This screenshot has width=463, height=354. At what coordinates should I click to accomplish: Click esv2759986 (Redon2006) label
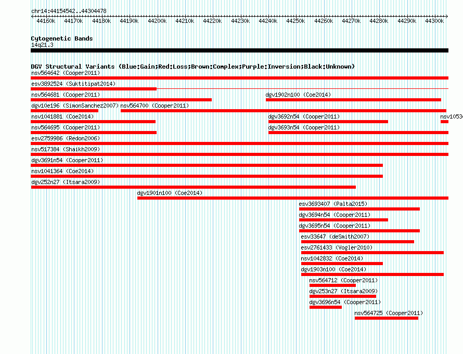coord(66,138)
